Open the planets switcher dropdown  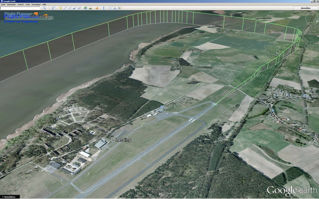point(97,8)
